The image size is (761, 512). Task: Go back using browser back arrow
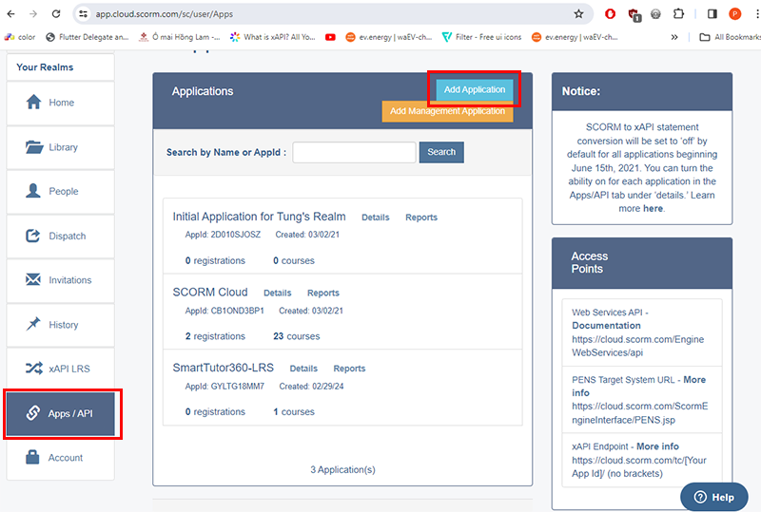pos(10,13)
